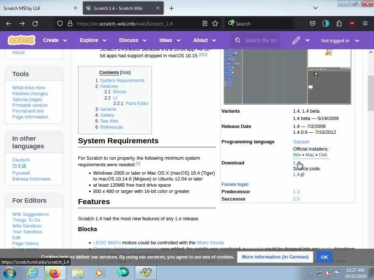Screen dimensions: 374x280
Task: Download the Win official installer
Action: click(297, 155)
